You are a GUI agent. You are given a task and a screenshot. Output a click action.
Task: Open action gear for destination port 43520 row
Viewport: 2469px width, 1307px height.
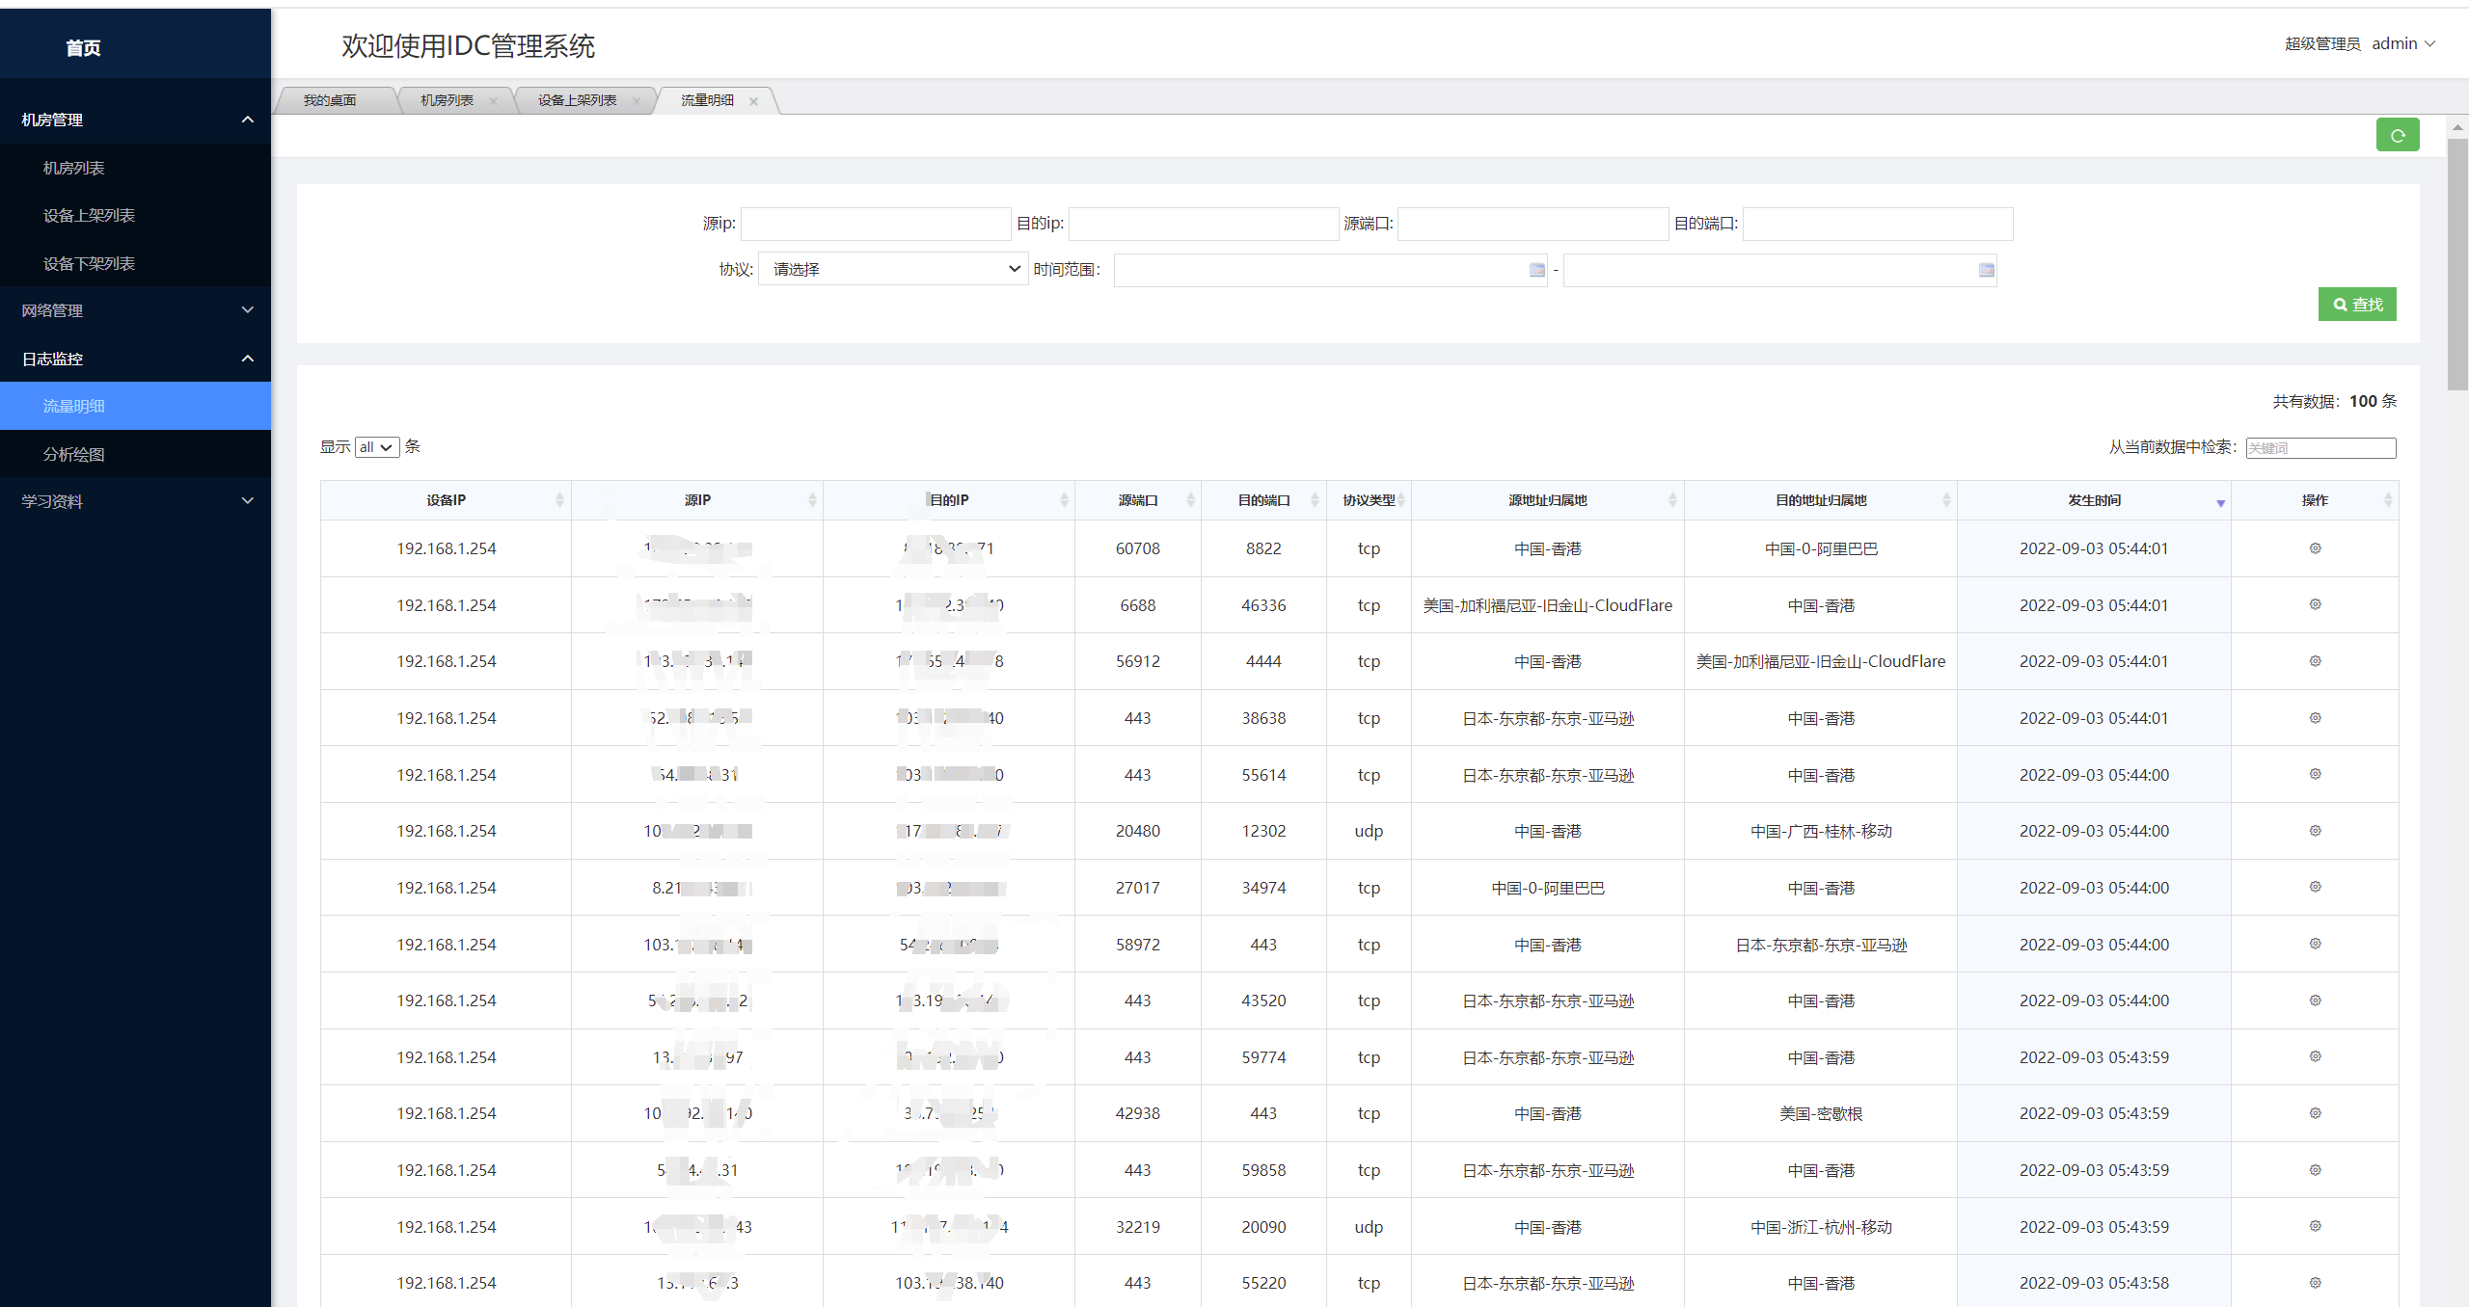[2315, 1000]
